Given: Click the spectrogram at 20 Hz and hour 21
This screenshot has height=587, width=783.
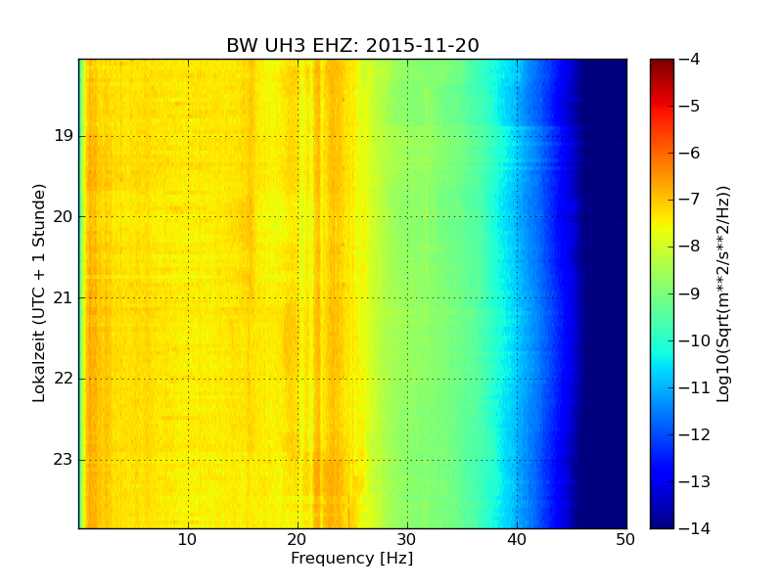Looking at the screenshot, I should pos(299,298).
